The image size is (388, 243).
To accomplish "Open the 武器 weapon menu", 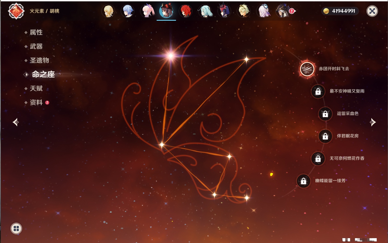I will pyautogui.click(x=36, y=46).
